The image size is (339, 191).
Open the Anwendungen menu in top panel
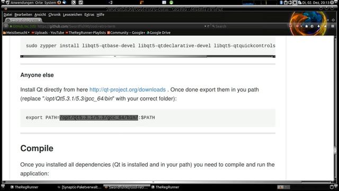(22, 3)
